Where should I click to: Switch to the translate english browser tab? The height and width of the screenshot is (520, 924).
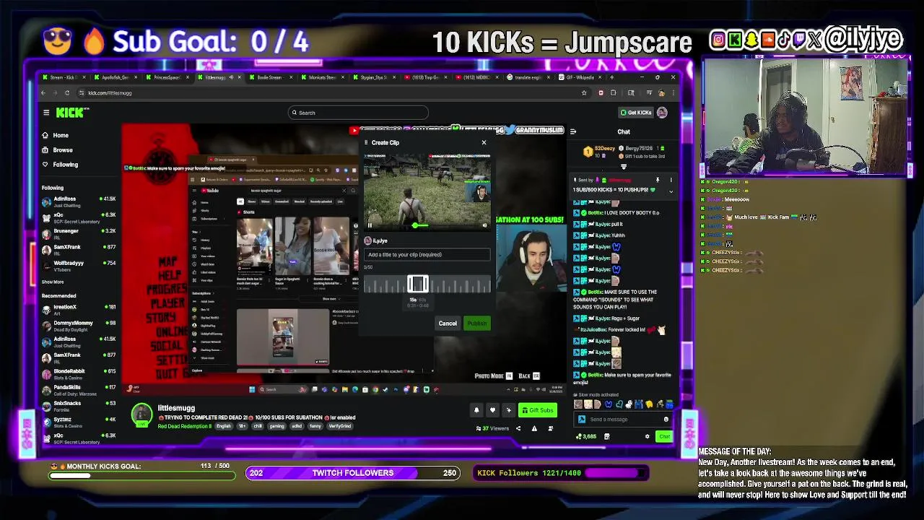click(x=528, y=77)
